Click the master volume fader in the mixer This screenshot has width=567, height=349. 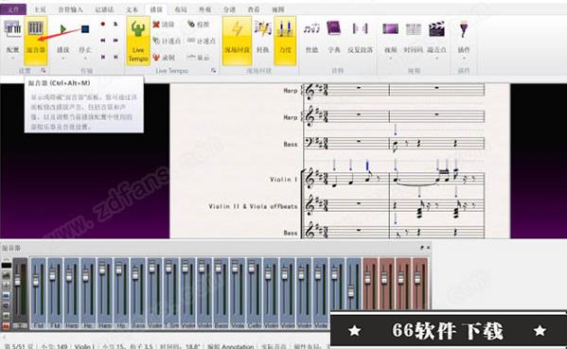click(x=17, y=280)
